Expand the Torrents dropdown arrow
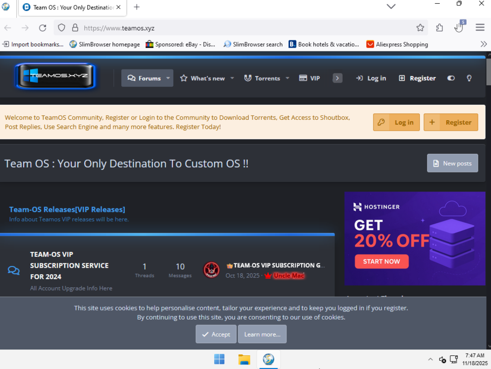The width and height of the screenshot is (491, 369). tap(287, 78)
